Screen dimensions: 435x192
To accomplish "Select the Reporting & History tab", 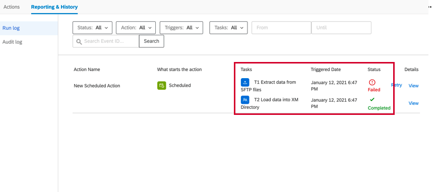I will tap(54, 7).
